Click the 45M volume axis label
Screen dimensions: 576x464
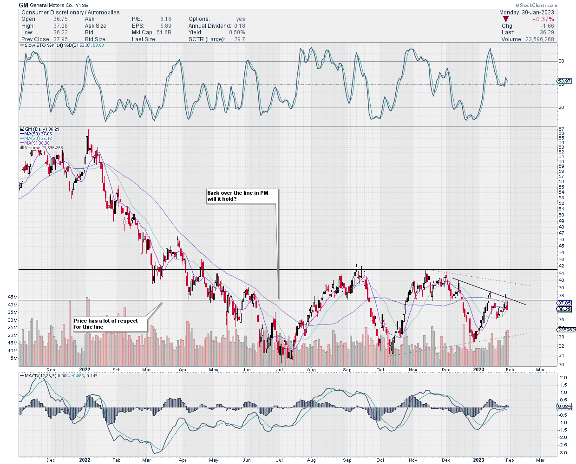[13, 297]
